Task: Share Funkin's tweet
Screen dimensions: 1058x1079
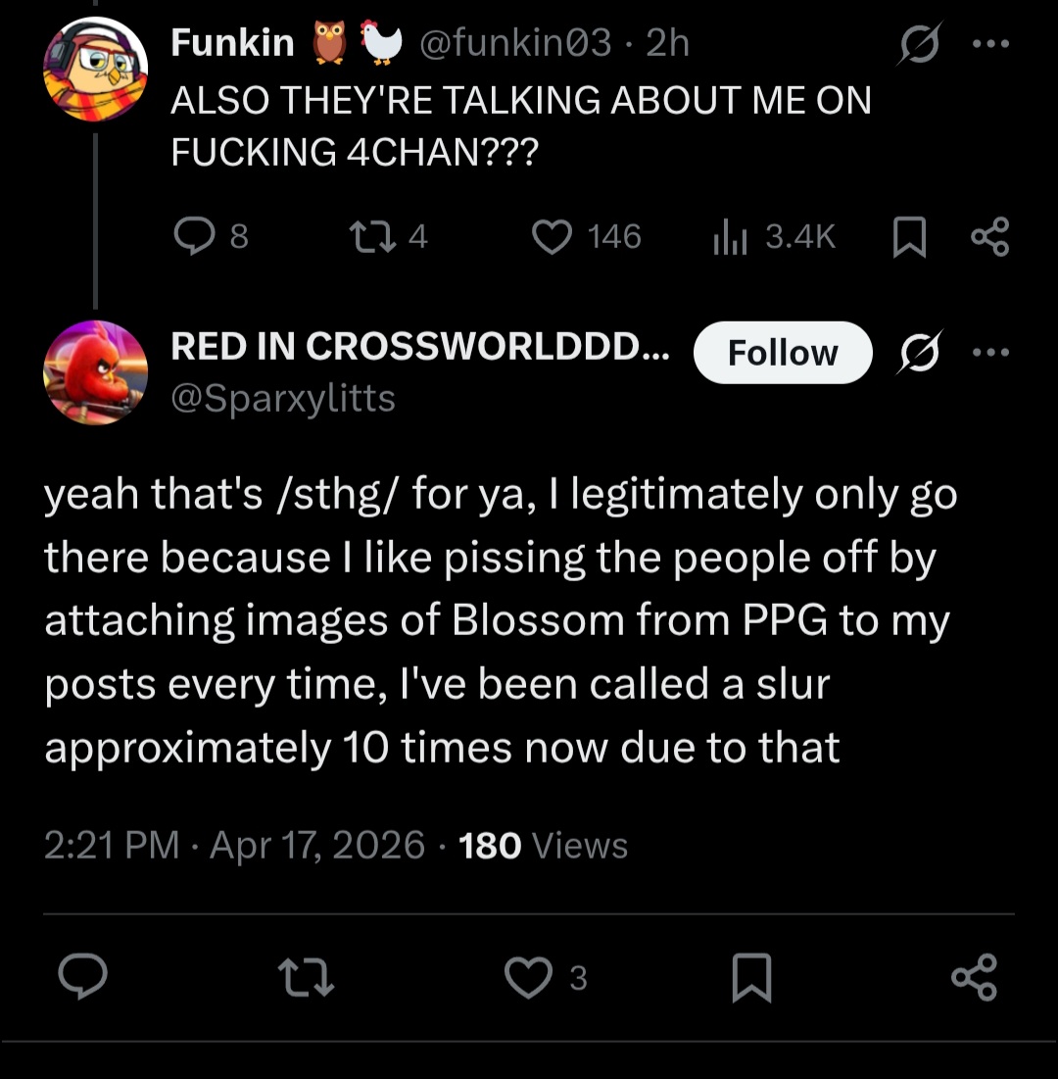Action: click(990, 237)
